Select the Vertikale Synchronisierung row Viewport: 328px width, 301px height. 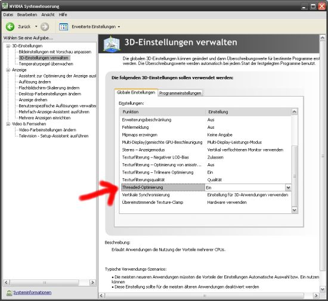(206, 195)
